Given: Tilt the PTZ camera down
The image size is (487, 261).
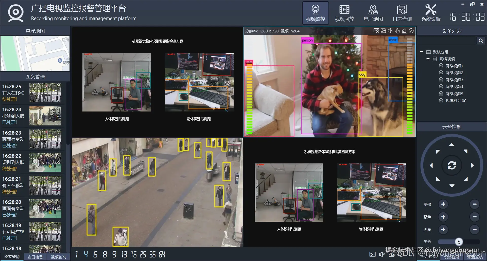Looking at the screenshot, I should [452, 186].
